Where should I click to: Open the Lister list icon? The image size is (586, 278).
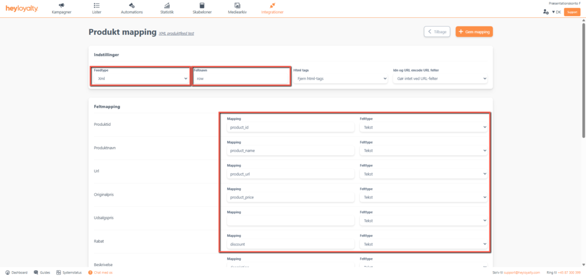coord(96,6)
